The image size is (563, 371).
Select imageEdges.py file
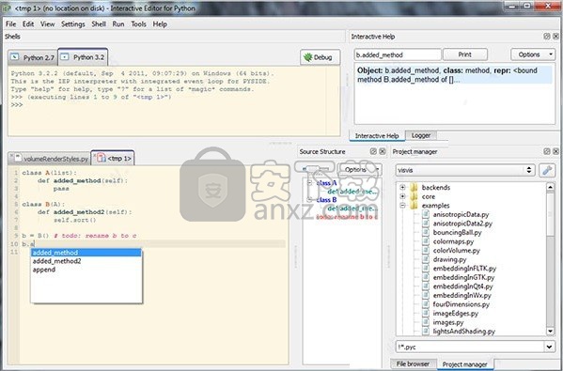point(456,313)
